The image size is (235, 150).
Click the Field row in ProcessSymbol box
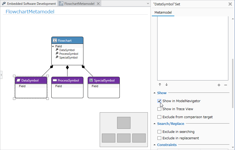[67, 86]
